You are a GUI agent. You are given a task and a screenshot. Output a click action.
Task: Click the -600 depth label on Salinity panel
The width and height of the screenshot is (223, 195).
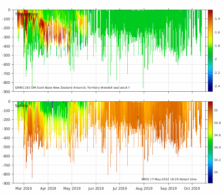6,156
